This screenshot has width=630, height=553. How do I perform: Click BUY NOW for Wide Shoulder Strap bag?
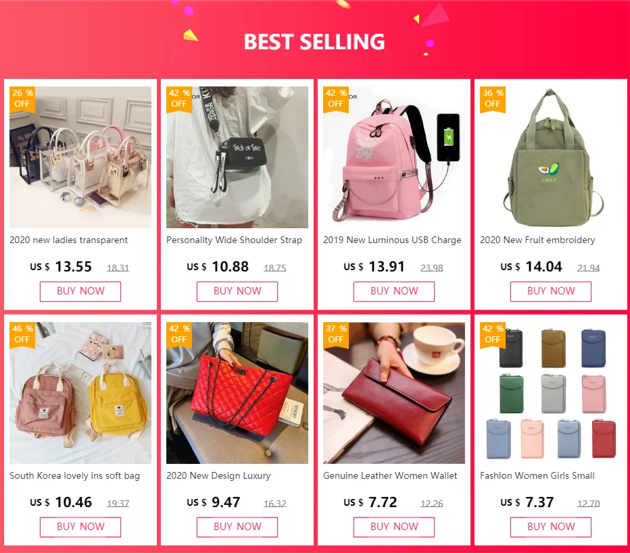pos(237,291)
